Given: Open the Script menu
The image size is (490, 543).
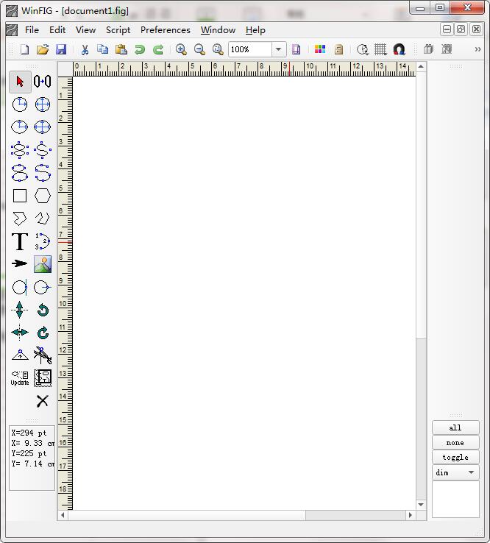Looking at the screenshot, I should click(x=118, y=30).
